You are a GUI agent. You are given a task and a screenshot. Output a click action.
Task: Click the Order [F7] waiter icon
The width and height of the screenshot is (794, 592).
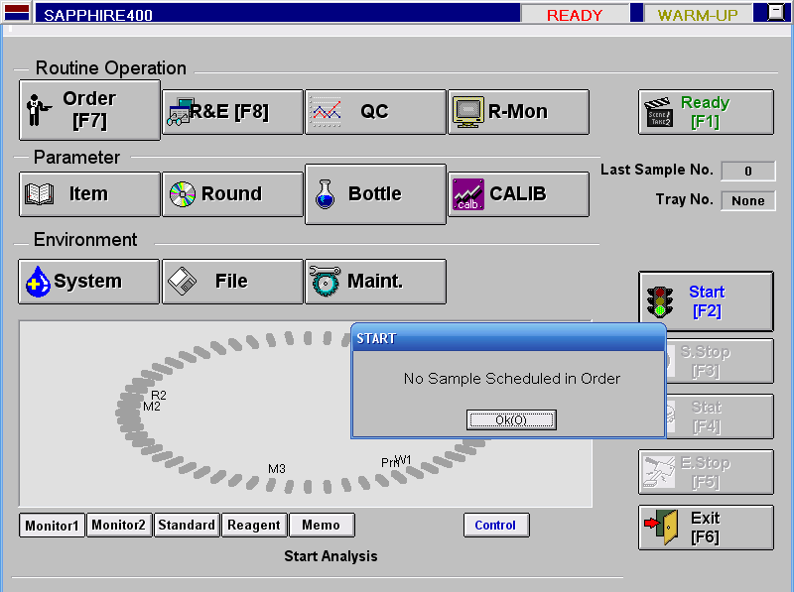click(38, 111)
